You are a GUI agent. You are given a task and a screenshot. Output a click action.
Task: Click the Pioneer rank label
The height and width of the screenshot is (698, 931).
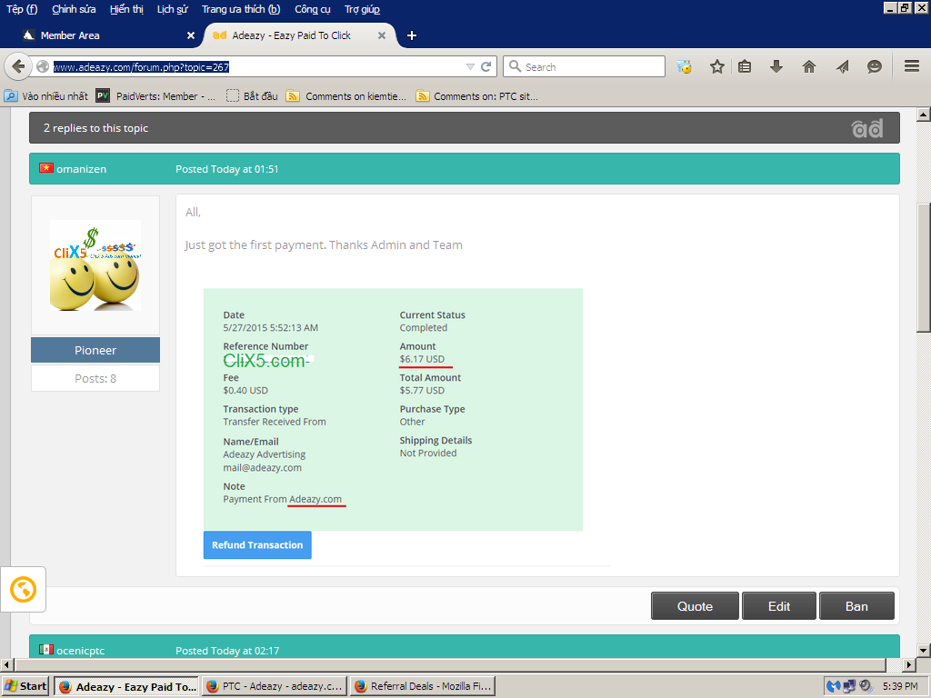(x=95, y=350)
